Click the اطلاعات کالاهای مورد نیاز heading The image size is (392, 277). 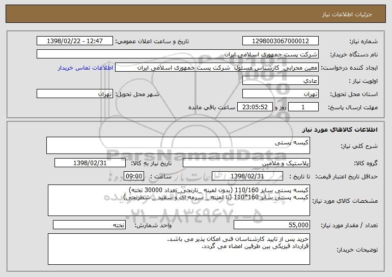click(340, 130)
